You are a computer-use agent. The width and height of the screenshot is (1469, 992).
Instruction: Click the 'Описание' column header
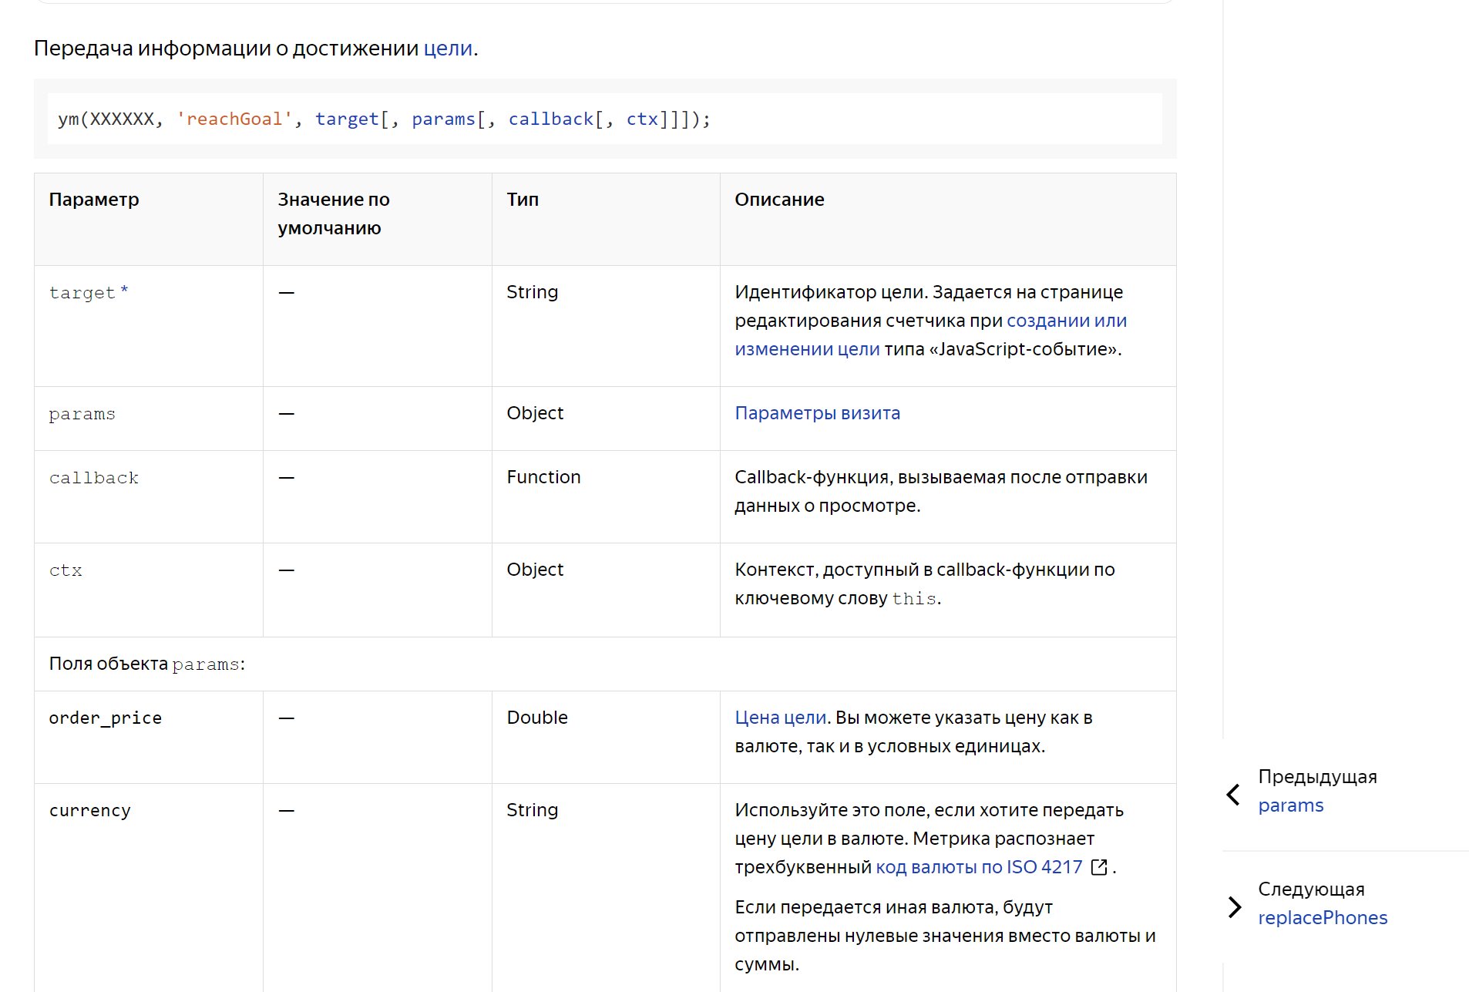click(x=779, y=200)
